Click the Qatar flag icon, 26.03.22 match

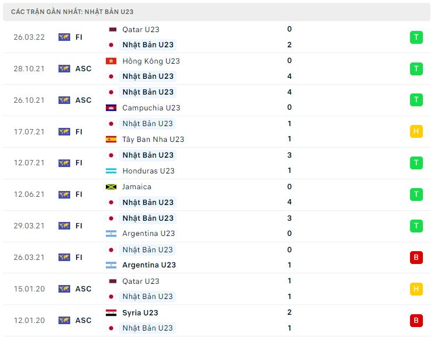[x=112, y=29]
